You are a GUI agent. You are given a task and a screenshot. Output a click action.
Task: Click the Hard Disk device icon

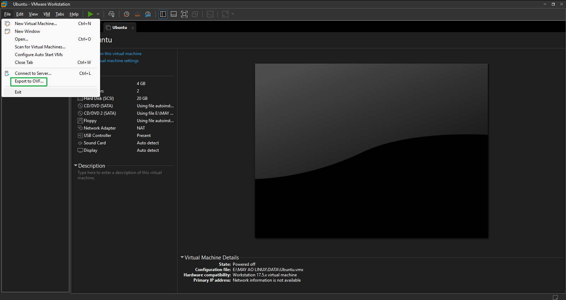pyautogui.click(x=80, y=98)
